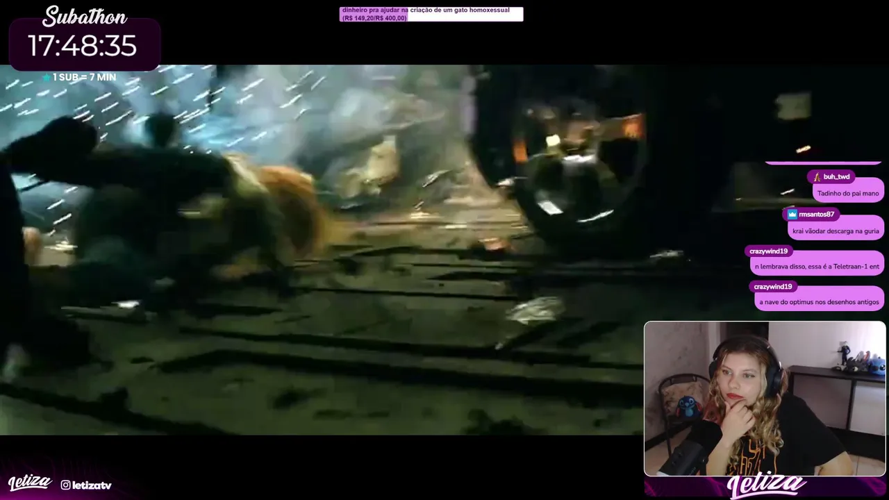The image size is (889, 500).
Task: Click the 'R$ 149,20/R$ 400,00' goal amount
Action: [x=374, y=18]
